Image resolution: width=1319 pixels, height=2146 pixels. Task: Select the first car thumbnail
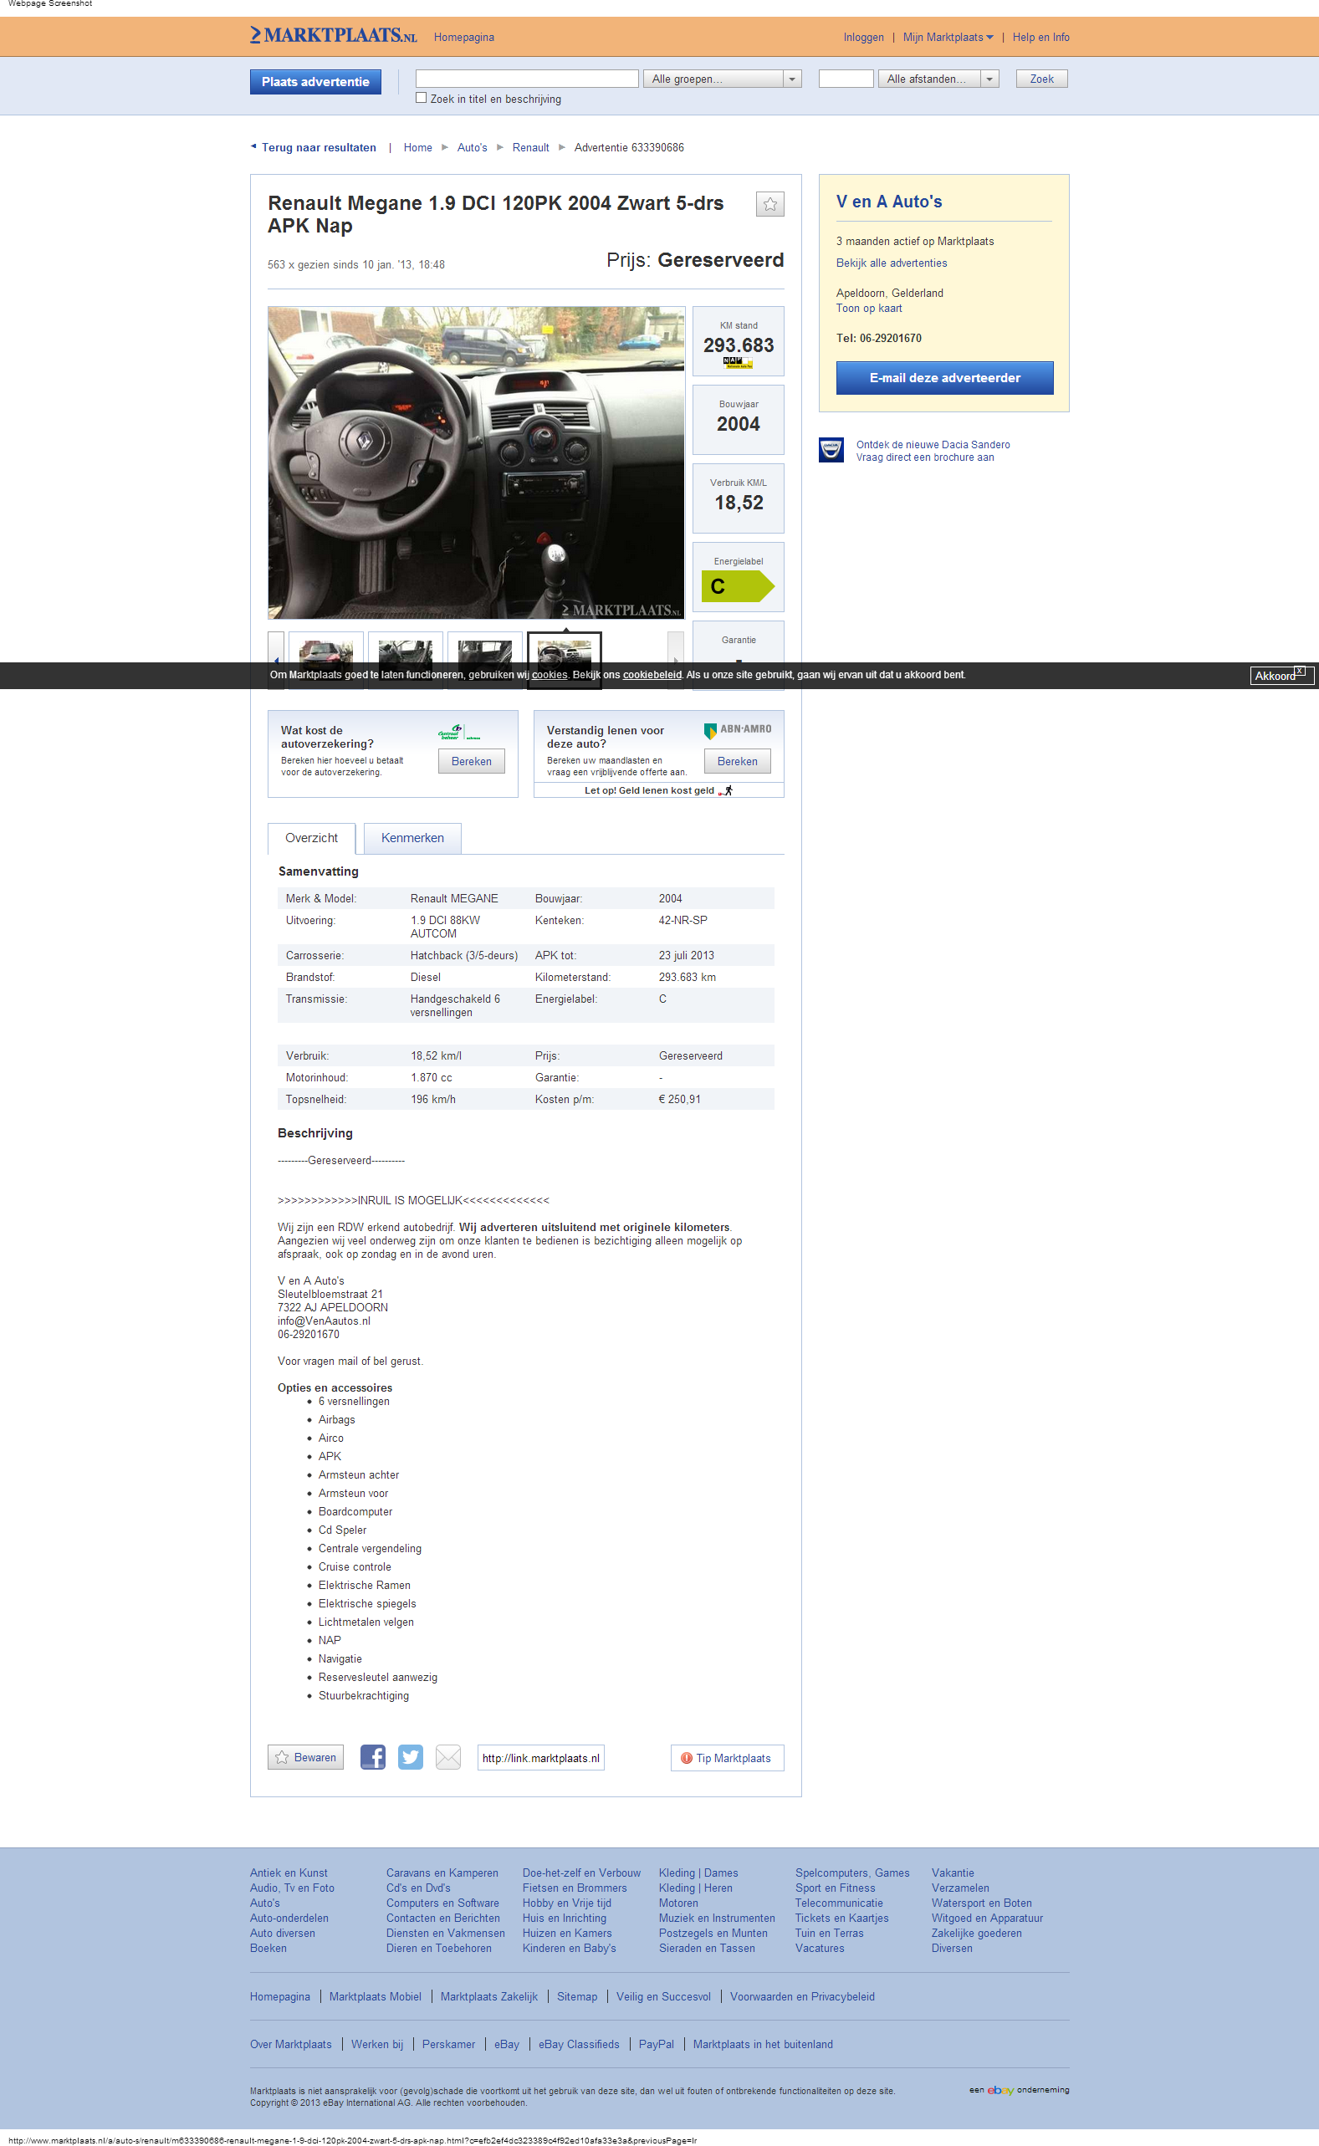[325, 660]
